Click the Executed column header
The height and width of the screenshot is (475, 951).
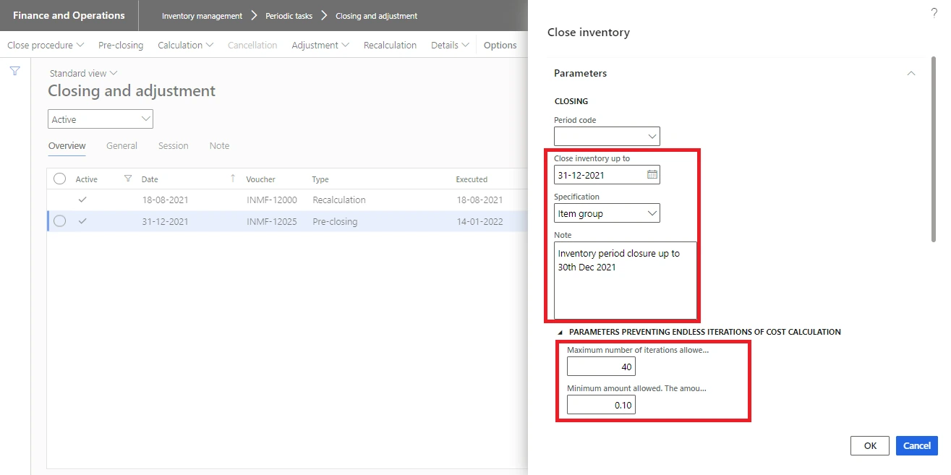point(472,179)
